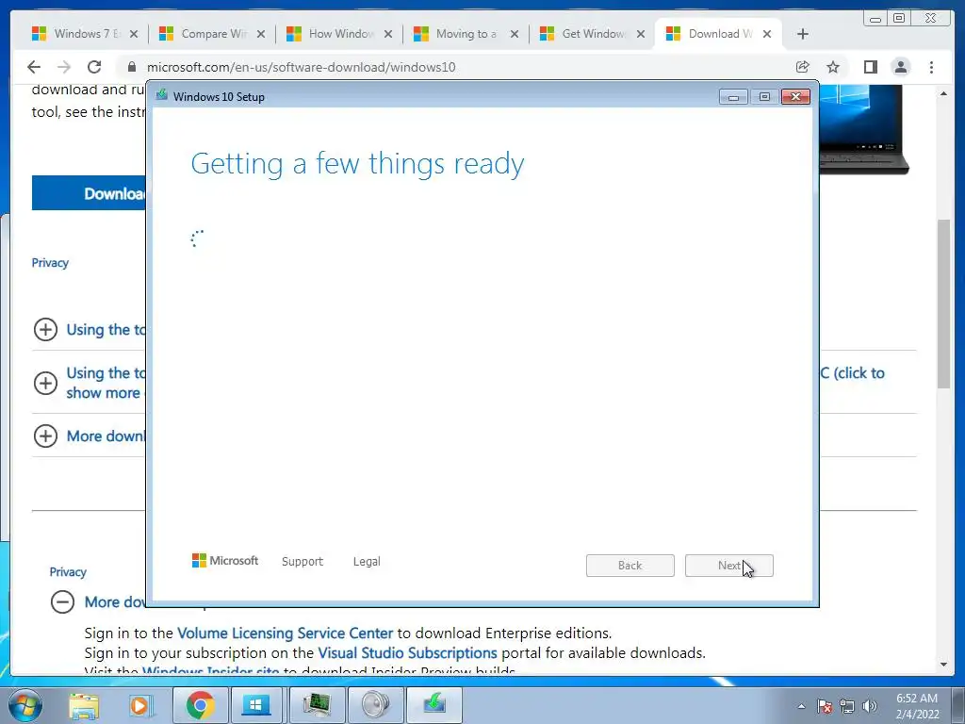Click the share page icon in address bar
Image resolution: width=965 pixels, height=724 pixels.
(803, 67)
